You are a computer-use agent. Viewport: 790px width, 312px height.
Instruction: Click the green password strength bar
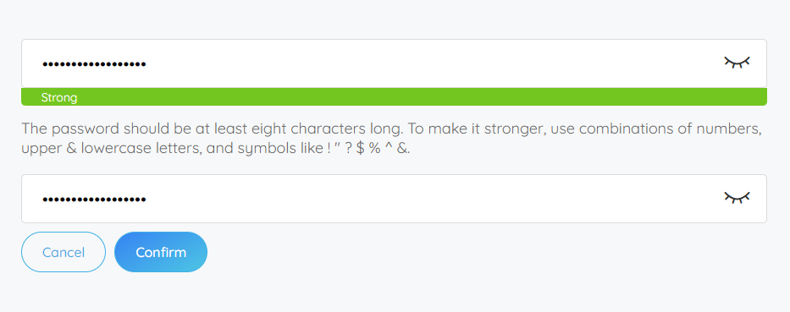click(x=394, y=96)
